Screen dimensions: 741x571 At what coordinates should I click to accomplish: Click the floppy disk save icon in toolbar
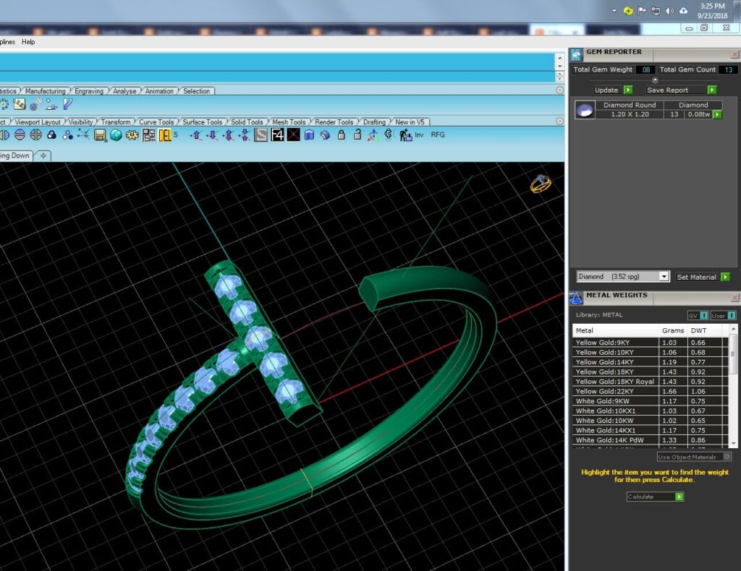(x=100, y=135)
